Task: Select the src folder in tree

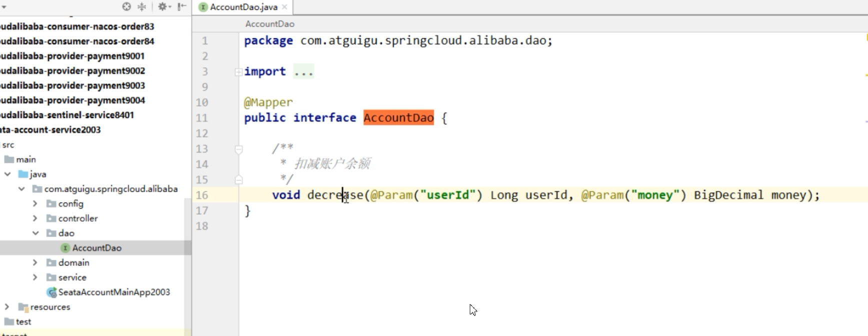Action: pyautogui.click(x=8, y=145)
